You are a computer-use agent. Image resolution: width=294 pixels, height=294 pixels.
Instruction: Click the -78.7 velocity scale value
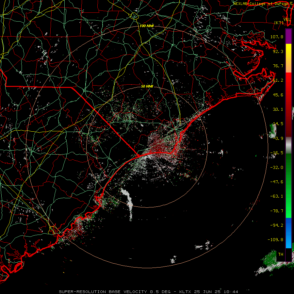click(x=277, y=211)
